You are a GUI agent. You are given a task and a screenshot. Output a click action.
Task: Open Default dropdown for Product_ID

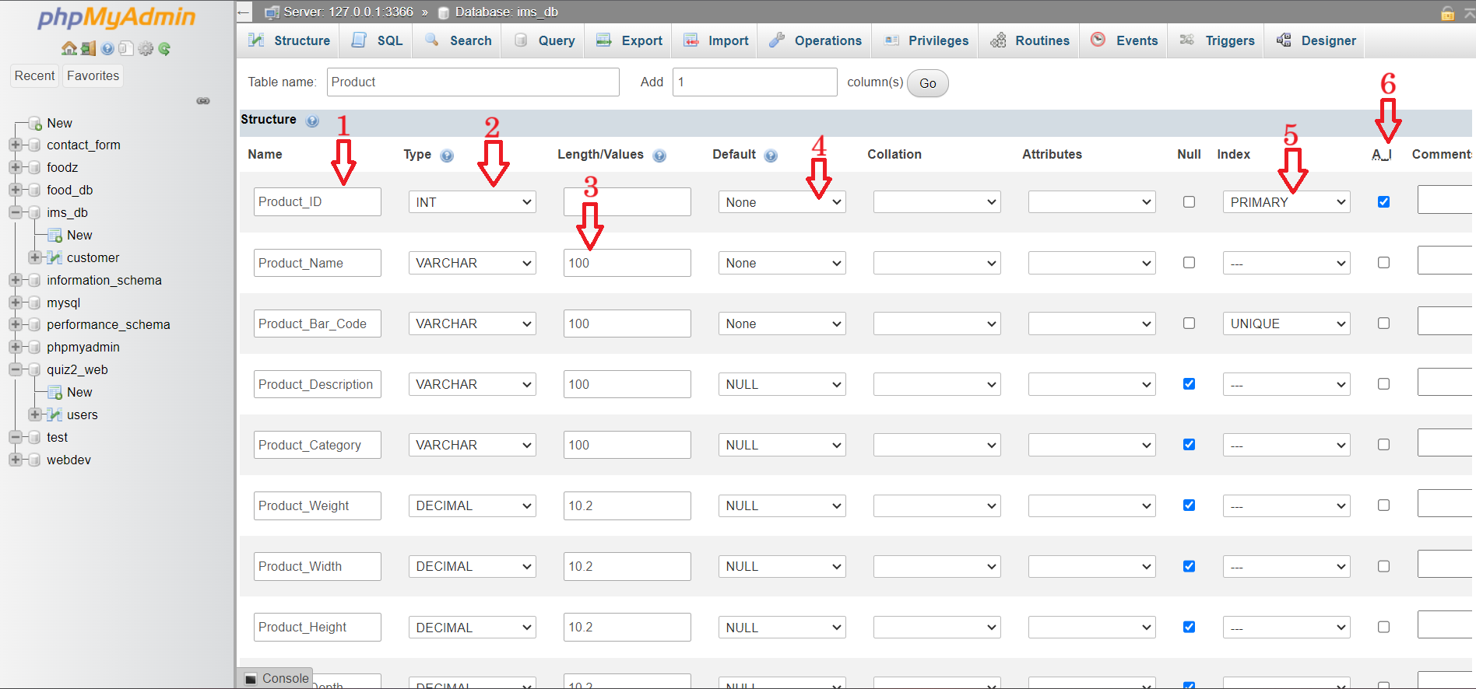782,202
